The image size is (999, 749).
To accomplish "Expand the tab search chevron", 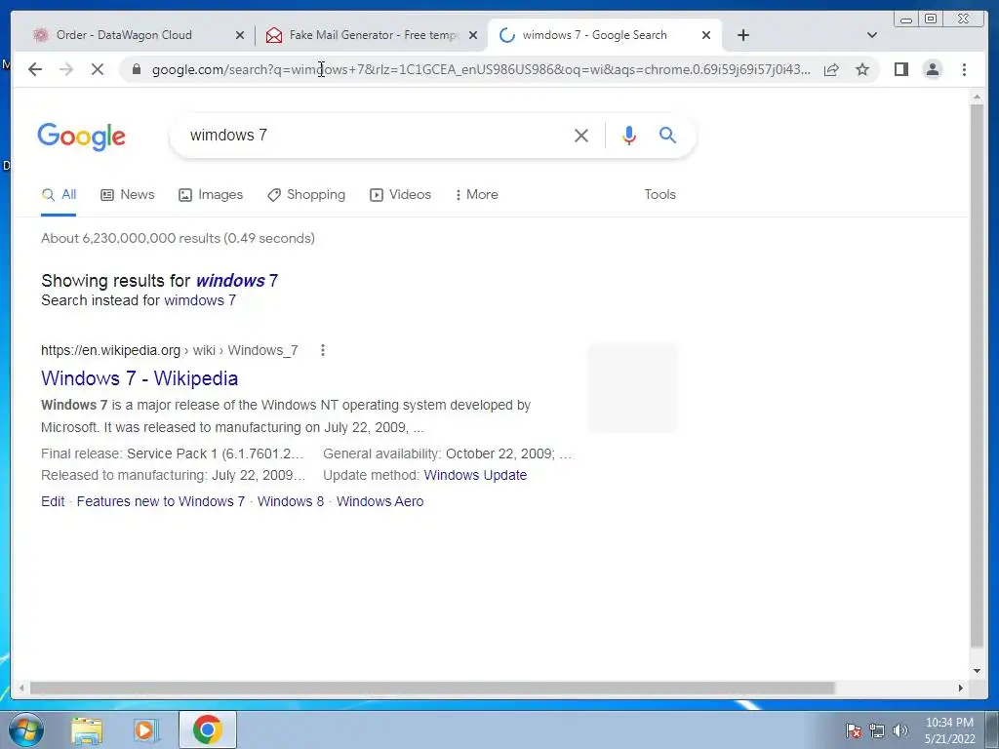I will [x=872, y=35].
